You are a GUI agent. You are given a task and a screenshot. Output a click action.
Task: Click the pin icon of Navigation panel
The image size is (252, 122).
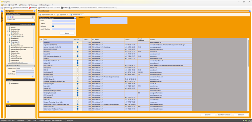[x=34, y=11]
